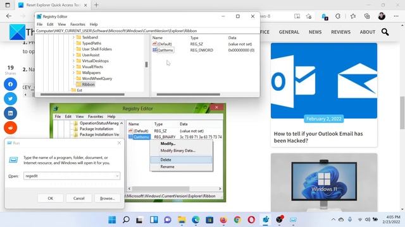Open Widgets from the taskbar
This screenshot has width=405, height=227.
point(154,220)
